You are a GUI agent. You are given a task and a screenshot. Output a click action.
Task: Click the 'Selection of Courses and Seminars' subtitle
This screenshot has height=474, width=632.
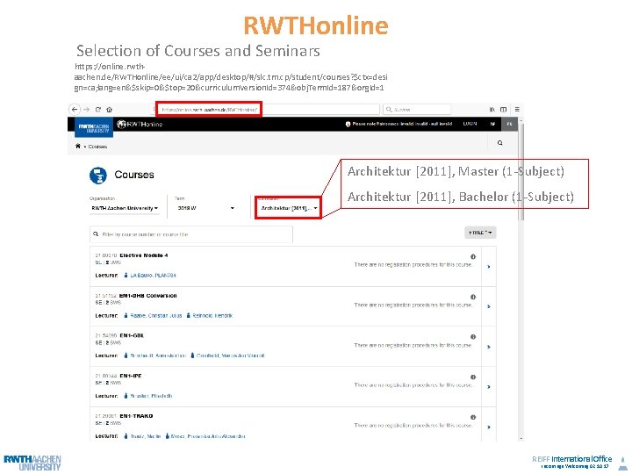[197, 51]
